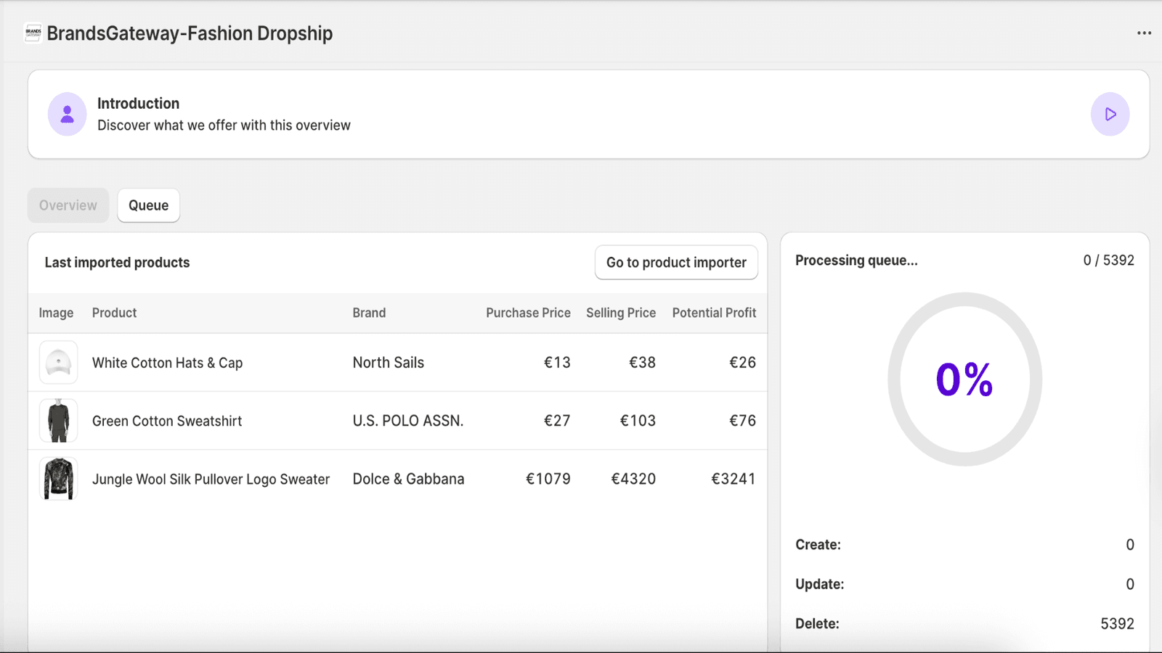The image size is (1162, 653).
Task: Open the three-dot overflow menu
Action: pos(1144,33)
